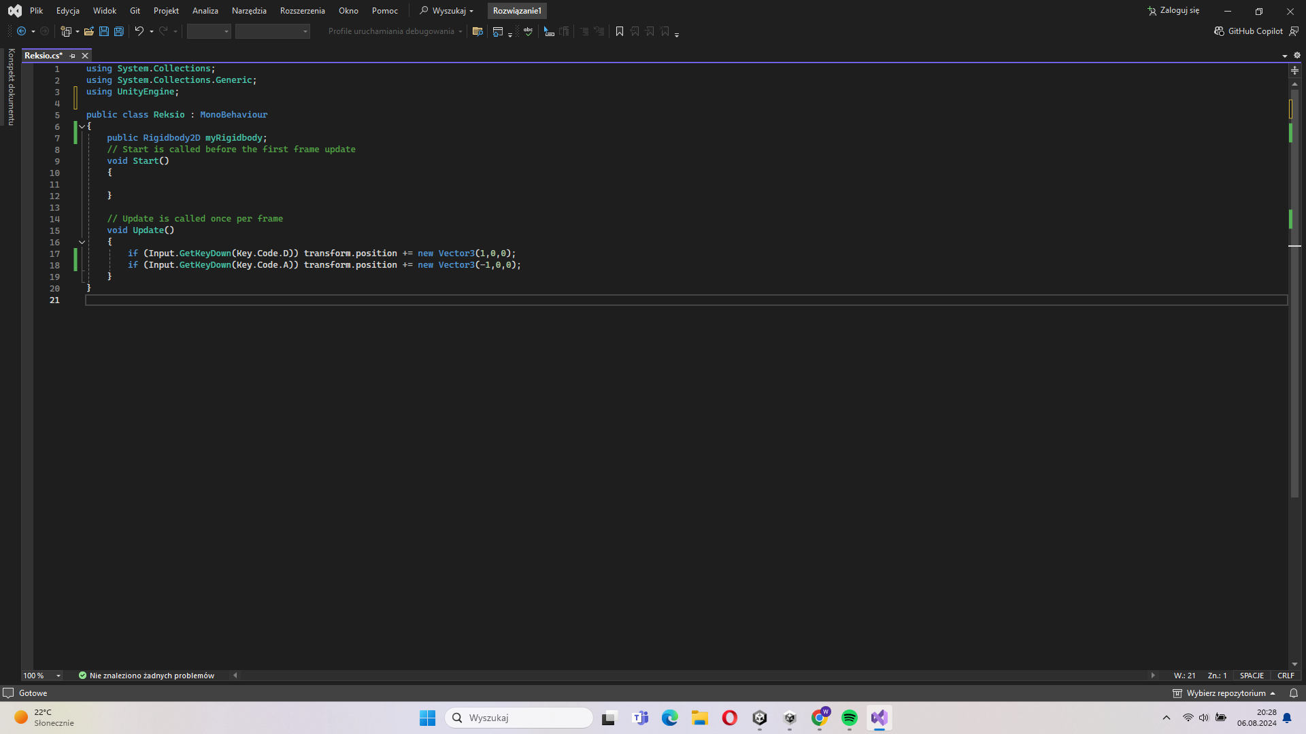Save all open files

118,31
